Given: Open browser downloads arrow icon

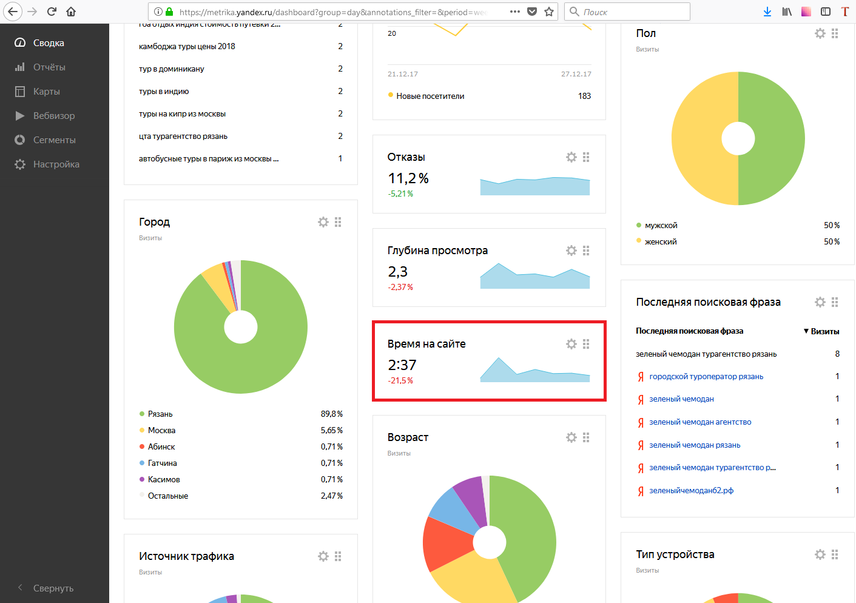Looking at the screenshot, I should (x=767, y=12).
